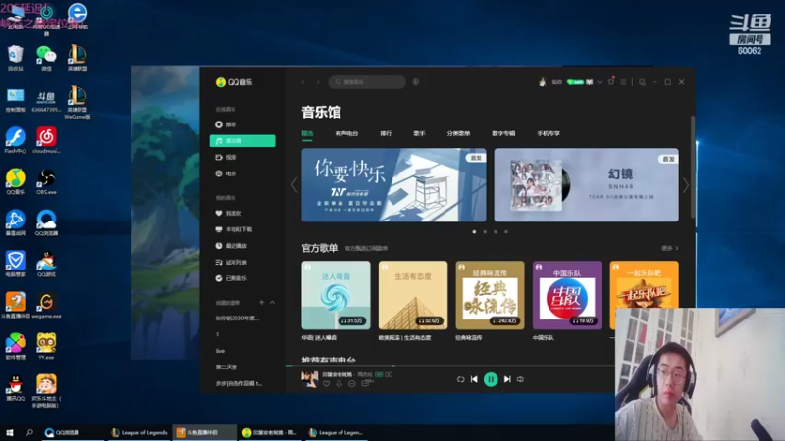785x441 pixels.
Task: Collapse the created playlists section
Action: (272, 303)
